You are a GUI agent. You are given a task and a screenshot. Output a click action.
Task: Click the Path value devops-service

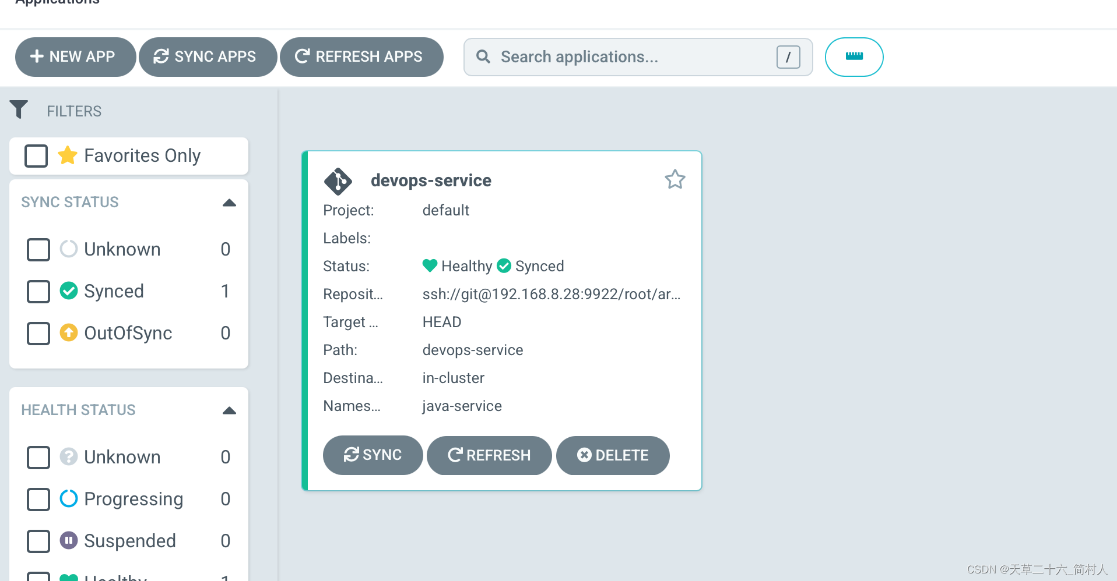pyautogui.click(x=473, y=350)
